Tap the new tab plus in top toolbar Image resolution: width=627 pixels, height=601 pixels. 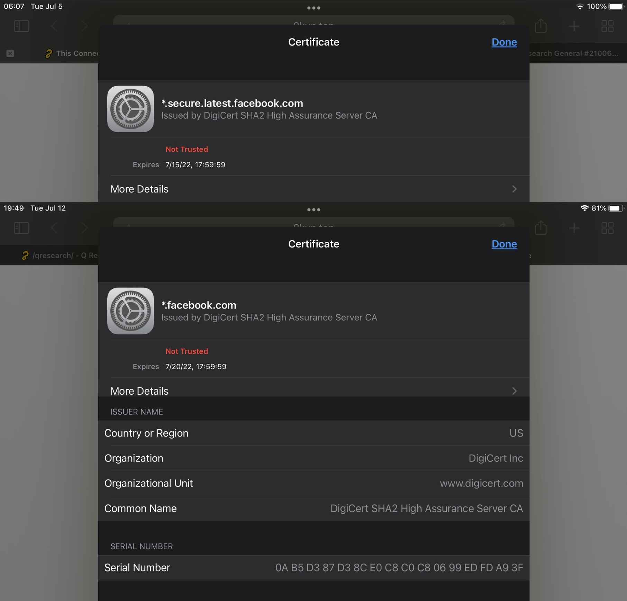574,26
